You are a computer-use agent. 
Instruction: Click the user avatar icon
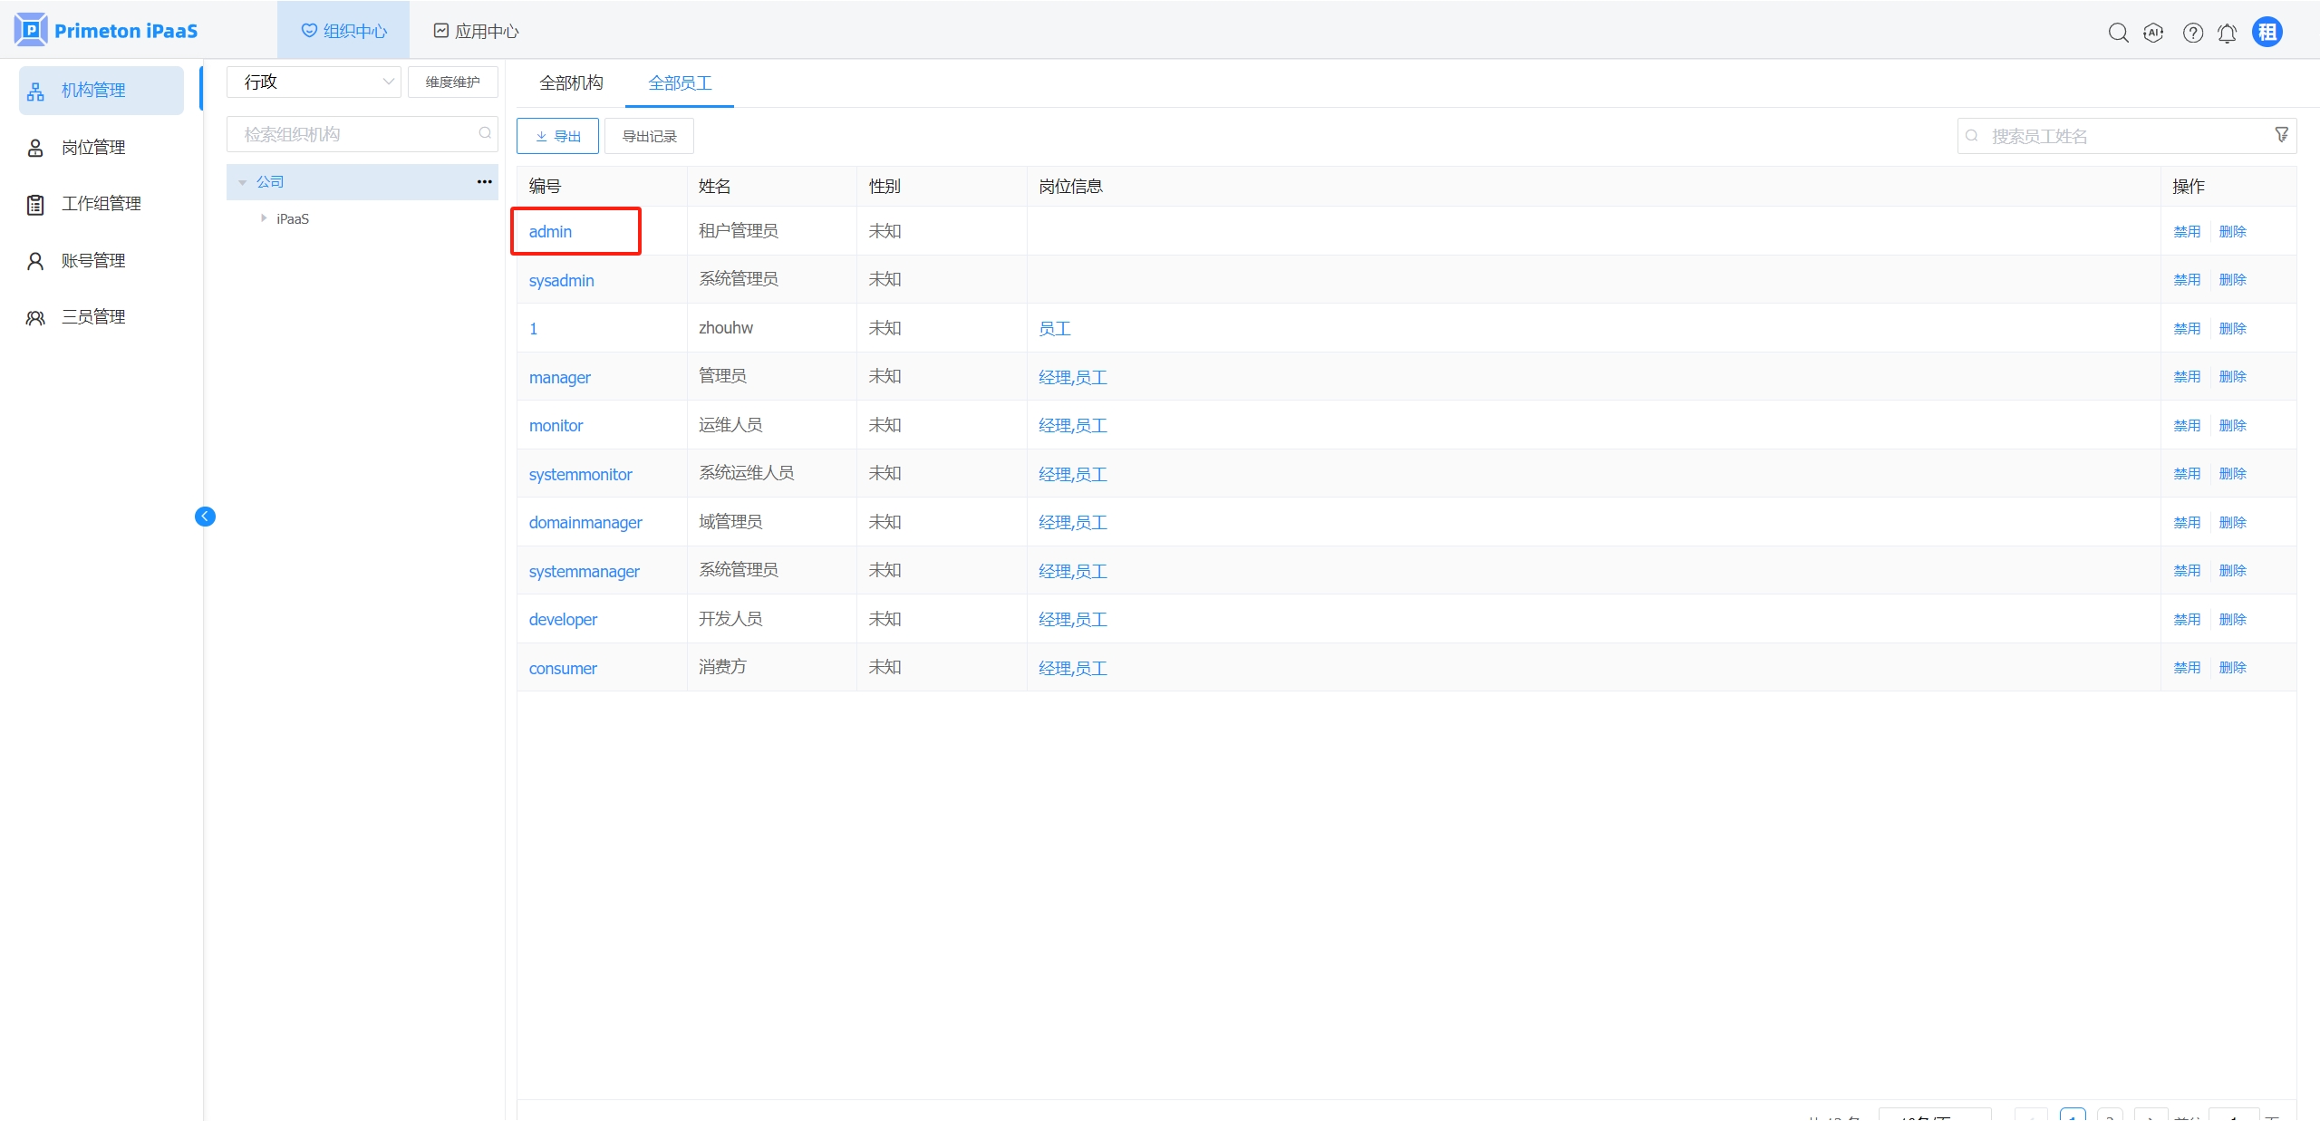(2267, 33)
